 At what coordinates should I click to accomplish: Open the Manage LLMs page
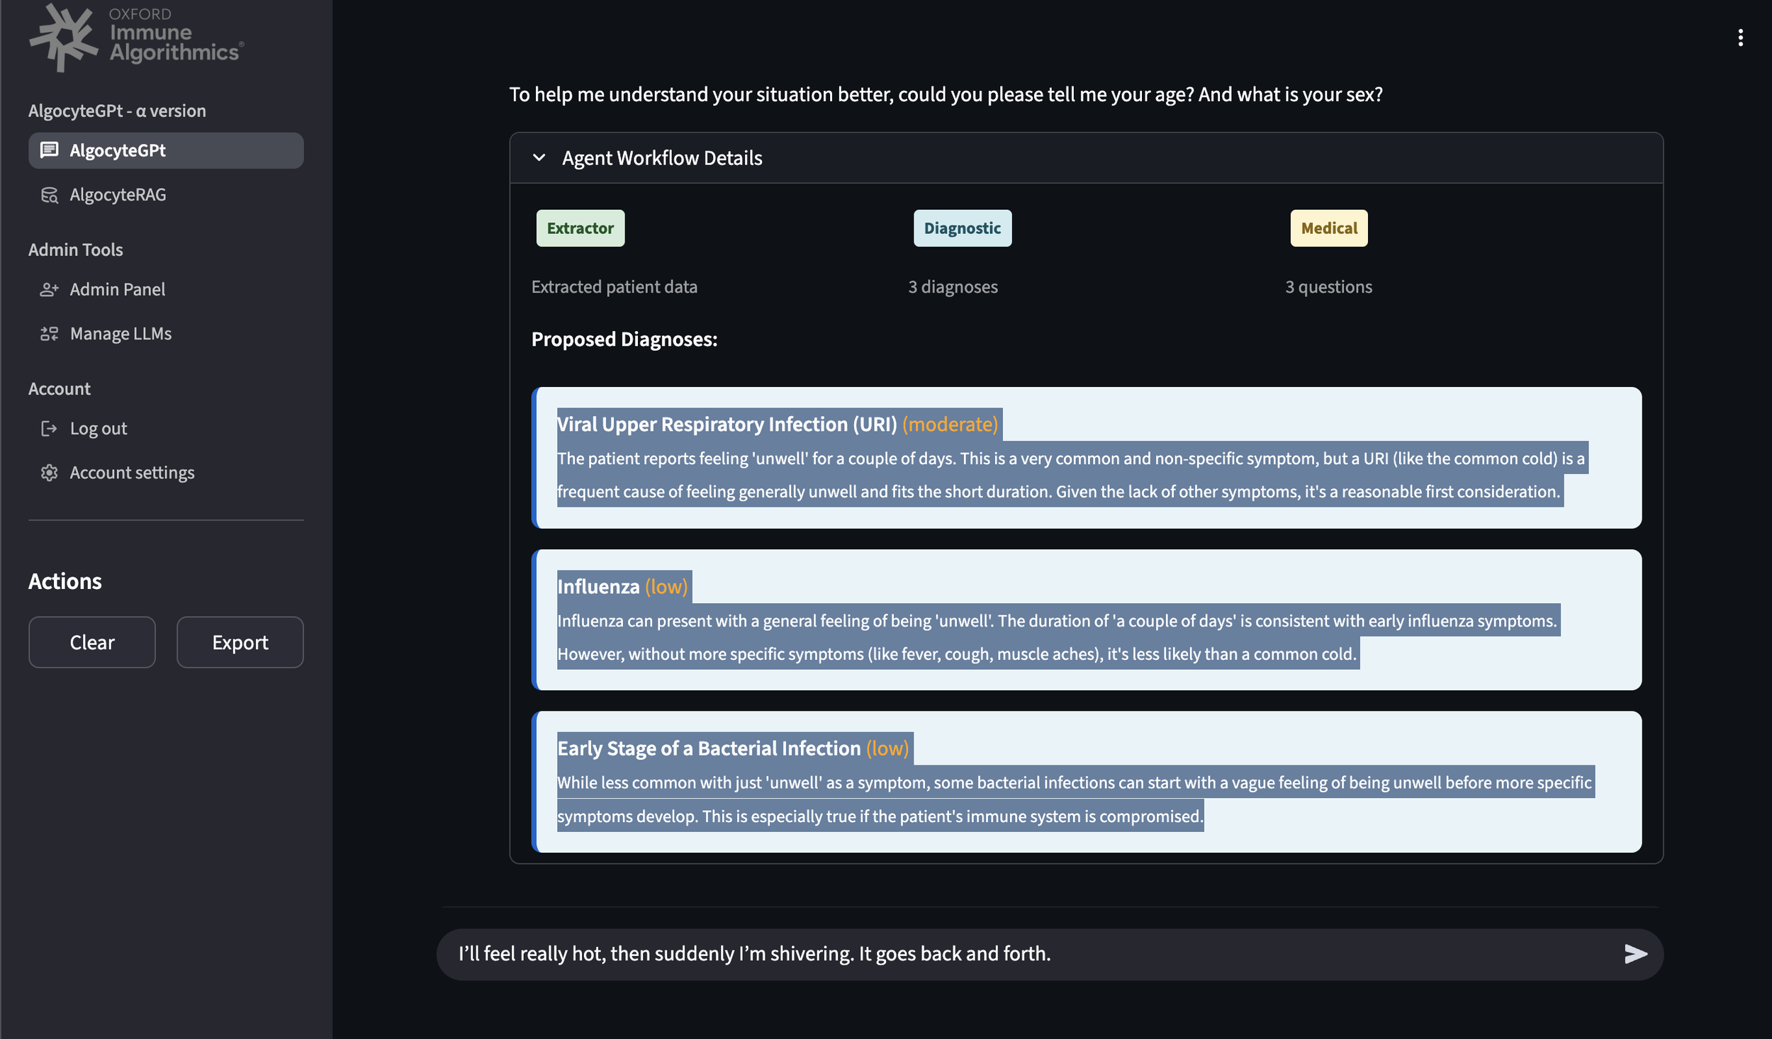coord(120,334)
